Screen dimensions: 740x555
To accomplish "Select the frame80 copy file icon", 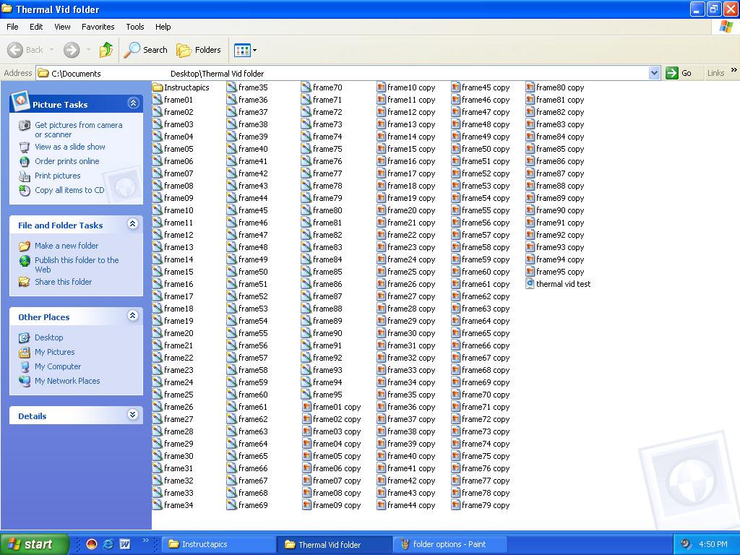I will (530, 87).
